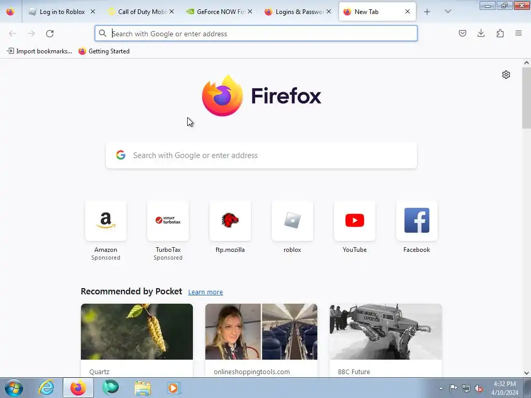
Task: List all tabs dropdown arrow
Action: point(448,11)
